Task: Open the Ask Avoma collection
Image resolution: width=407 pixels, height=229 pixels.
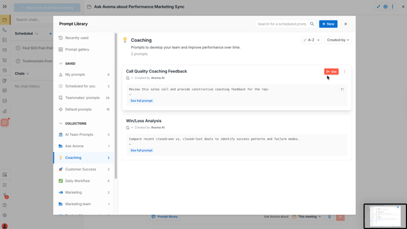Action: tap(84, 146)
